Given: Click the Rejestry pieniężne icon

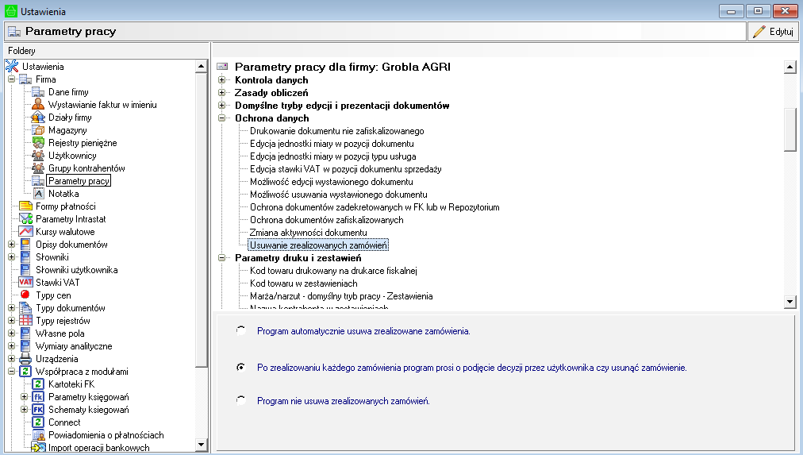Looking at the screenshot, I should coord(38,143).
